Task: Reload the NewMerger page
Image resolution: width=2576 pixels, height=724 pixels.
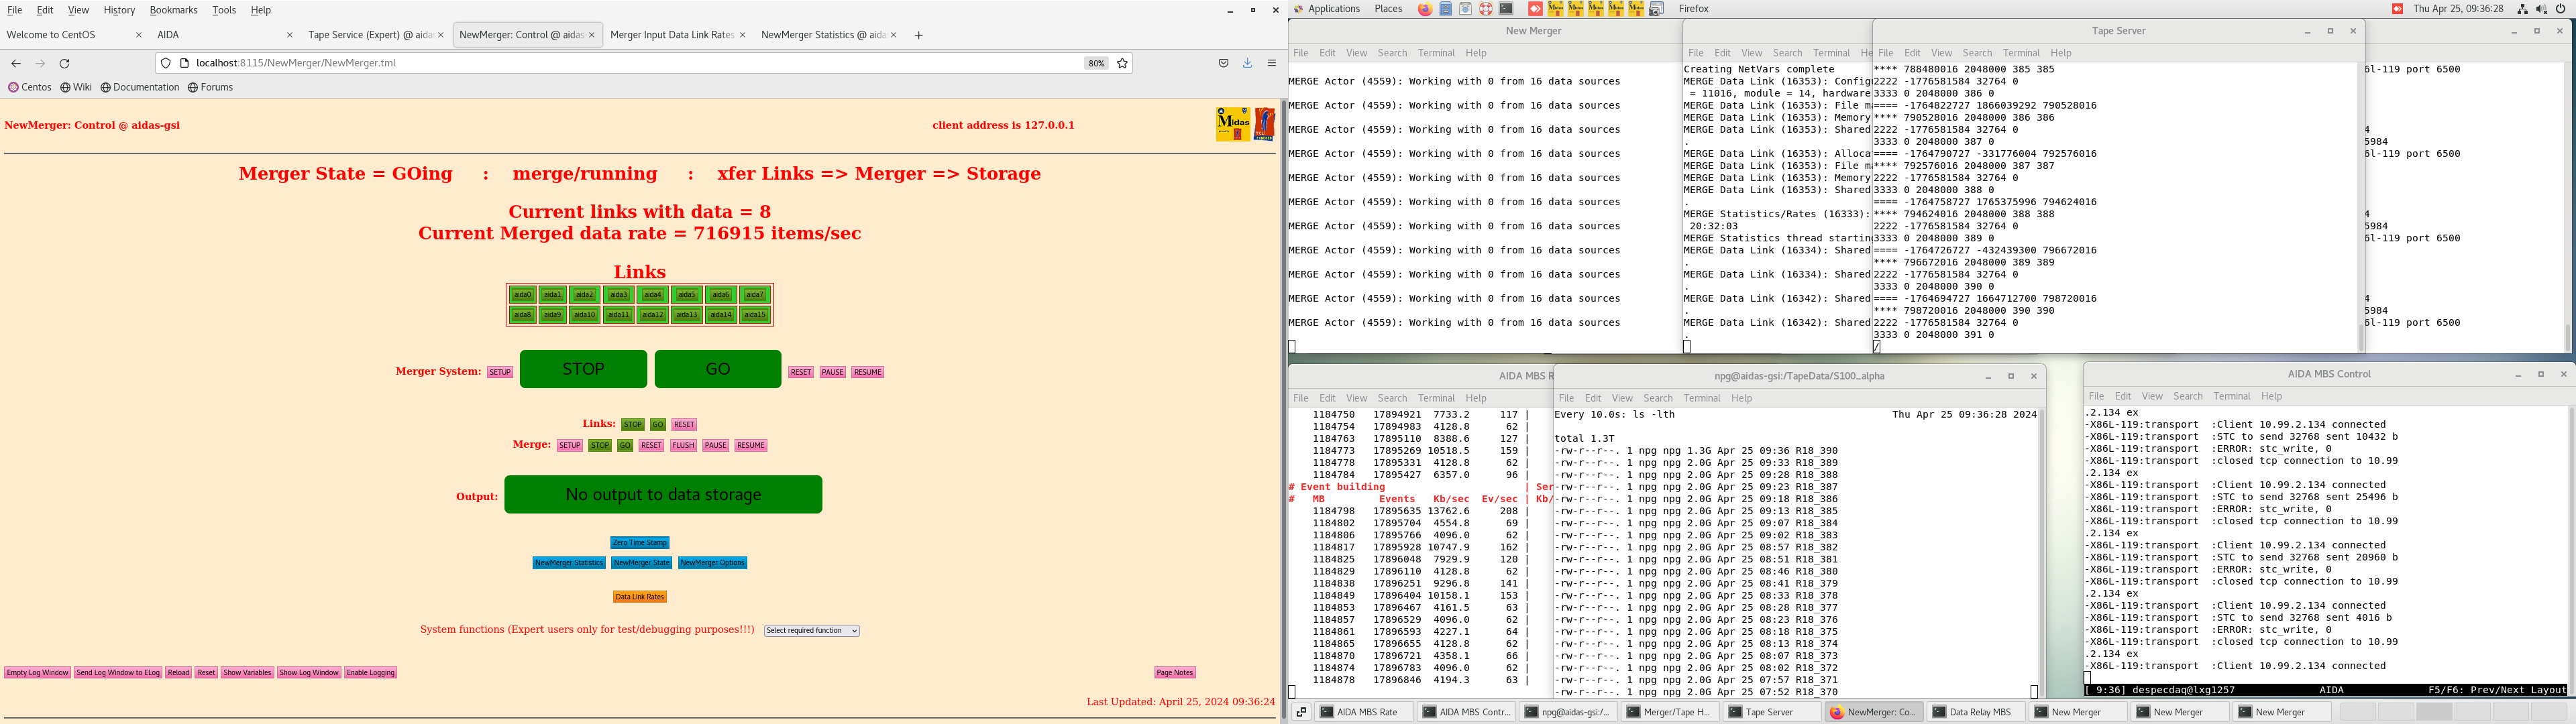Action: pyautogui.click(x=65, y=63)
